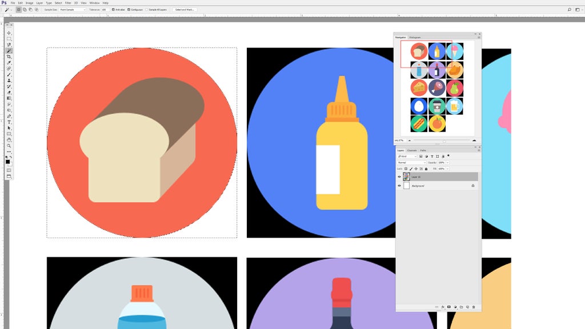Open the layer blend mode dropdown
585x329 pixels.
(x=411, y=163)
